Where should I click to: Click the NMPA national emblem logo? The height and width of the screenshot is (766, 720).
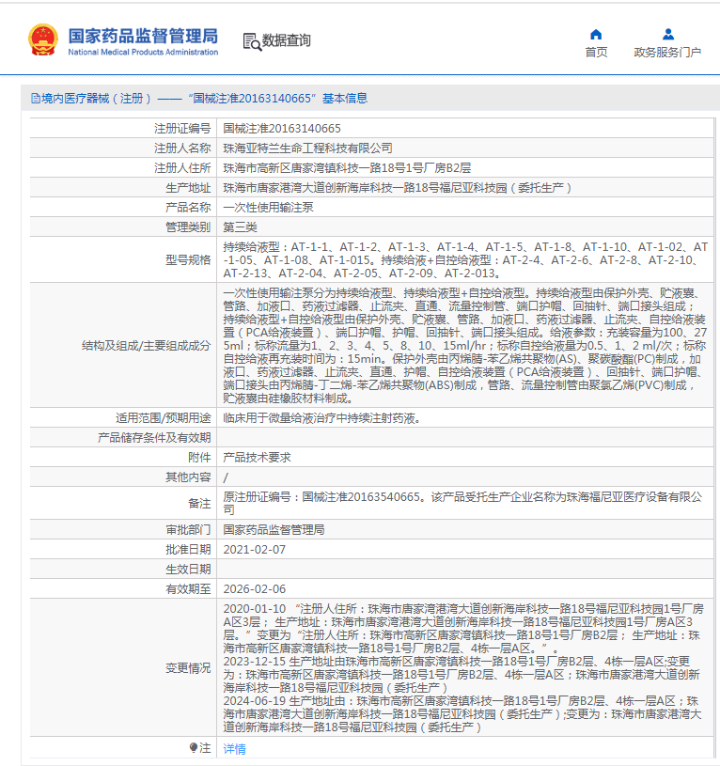click(x=43, y=39)
